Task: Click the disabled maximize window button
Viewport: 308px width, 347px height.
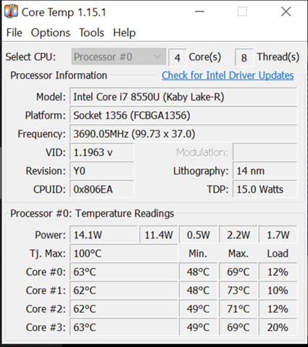Action: pyautogui.click(x=242, y=12)
